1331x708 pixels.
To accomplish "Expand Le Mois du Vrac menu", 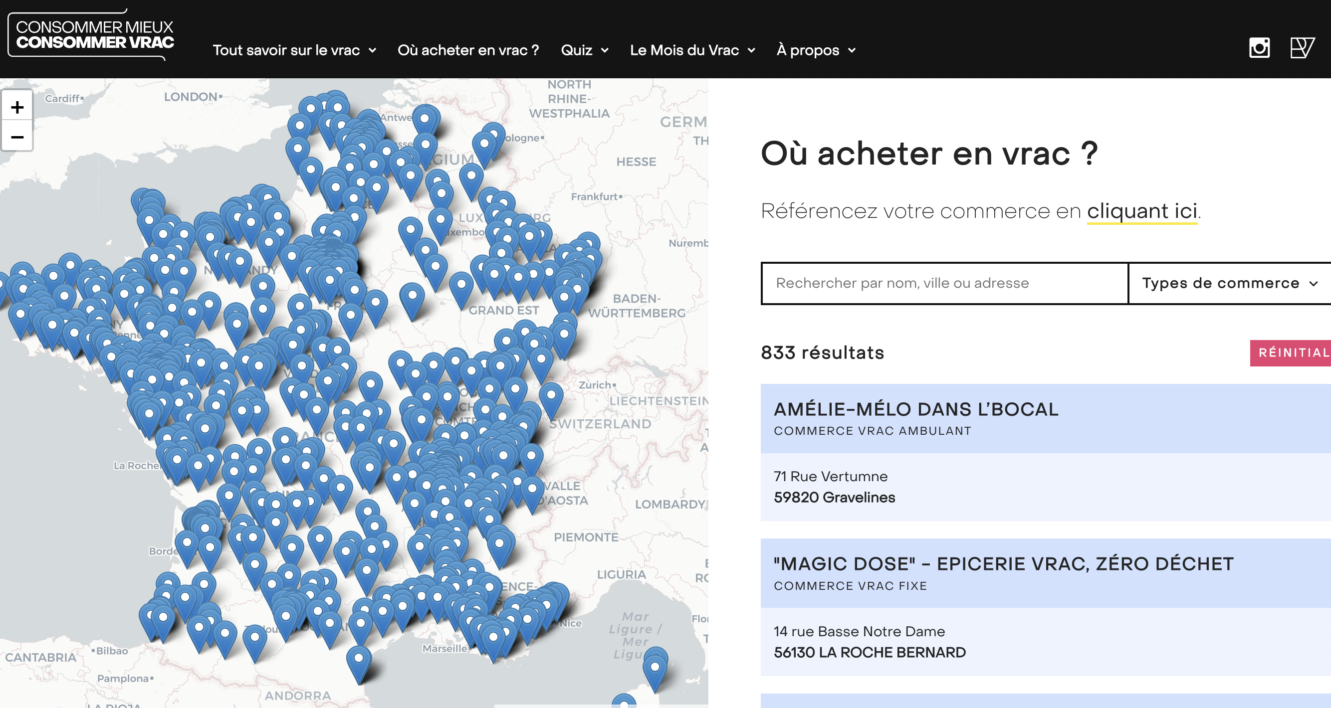I will tap(692, 50).
